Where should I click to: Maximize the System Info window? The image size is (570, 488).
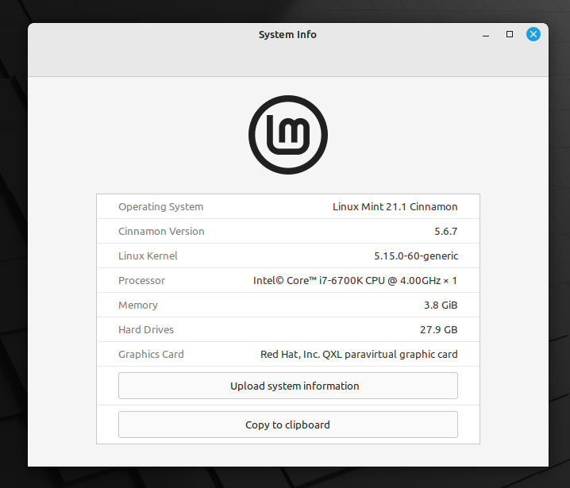[510, 34]
